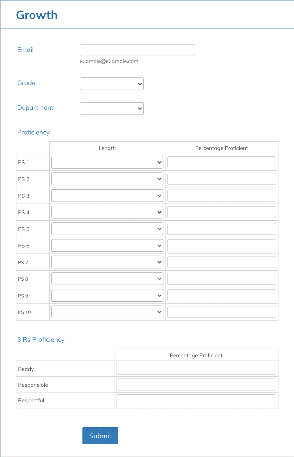Expand the Length dropdown for PS 1
Screen dimensions: 294x457
(x=107, y=162)
